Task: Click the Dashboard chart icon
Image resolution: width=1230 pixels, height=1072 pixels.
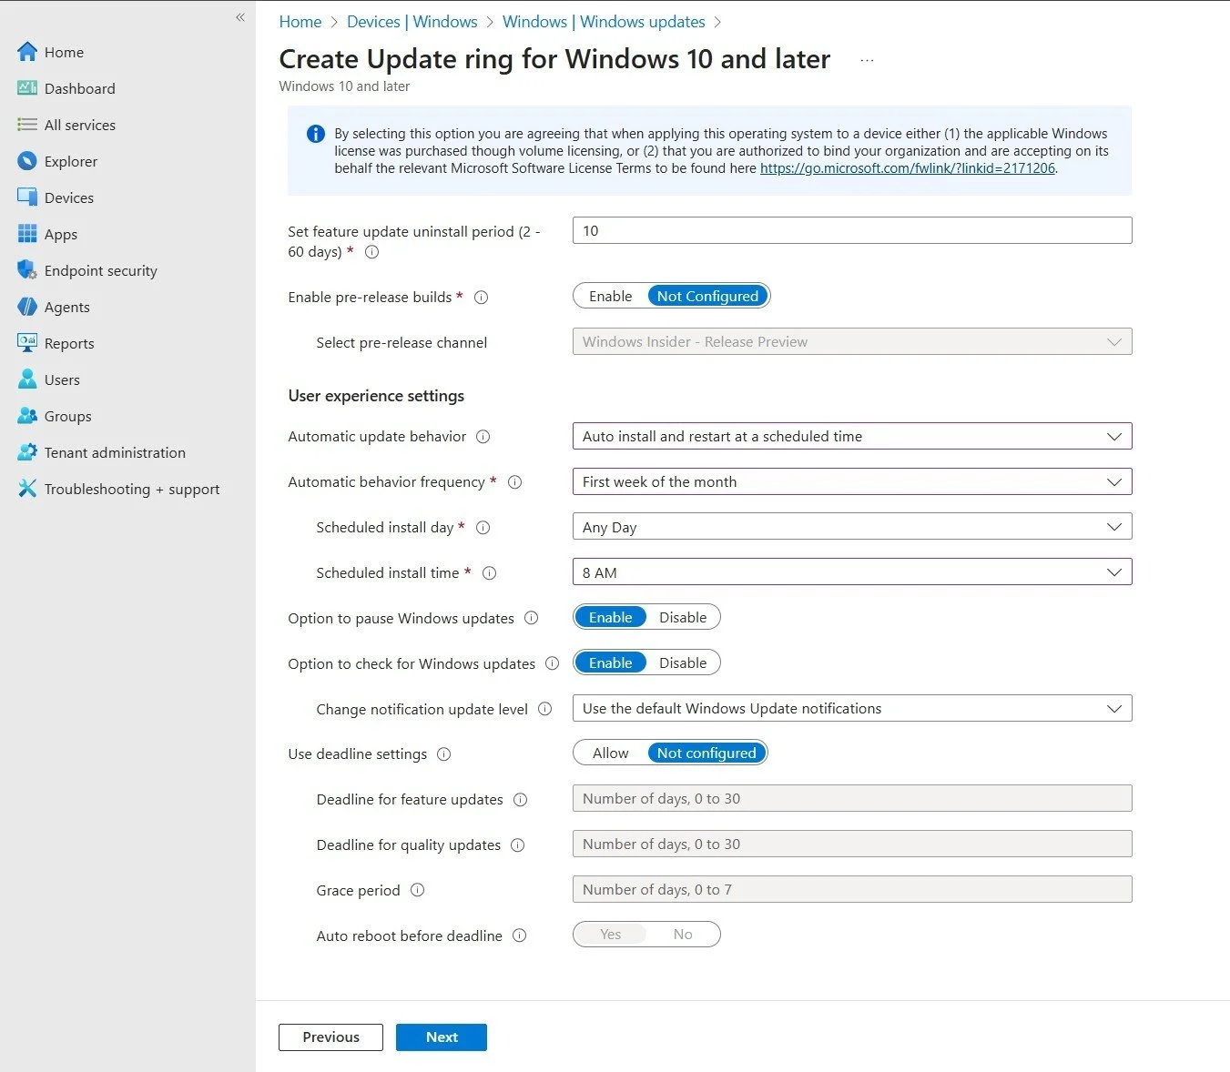Action: [27, 88]
